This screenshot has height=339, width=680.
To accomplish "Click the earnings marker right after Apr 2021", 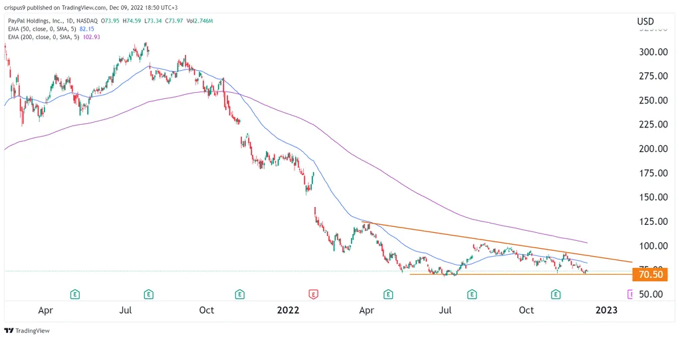I will point(74,293).
